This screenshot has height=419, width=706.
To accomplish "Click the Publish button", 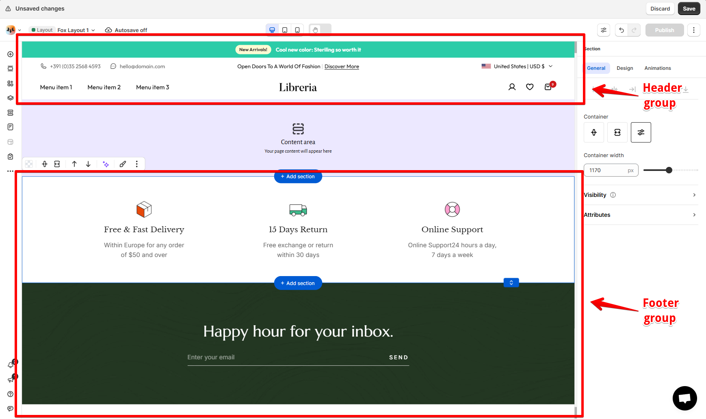I will (x=665, y=30).
